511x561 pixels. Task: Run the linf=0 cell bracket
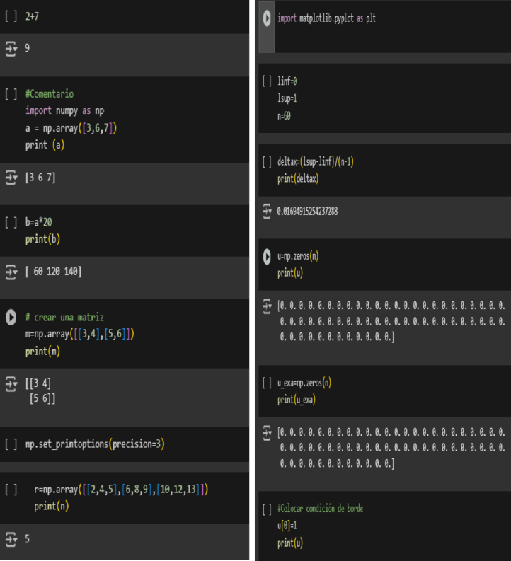point(267,81)
